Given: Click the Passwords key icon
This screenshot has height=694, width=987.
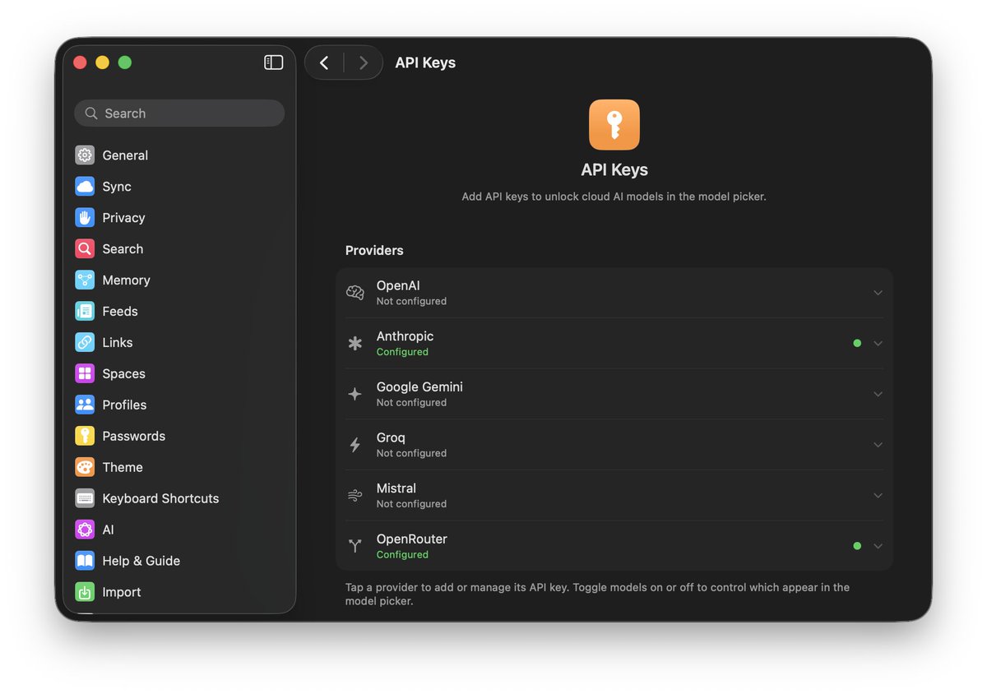Looking at the screenshot, I should [x=85, y=437].
